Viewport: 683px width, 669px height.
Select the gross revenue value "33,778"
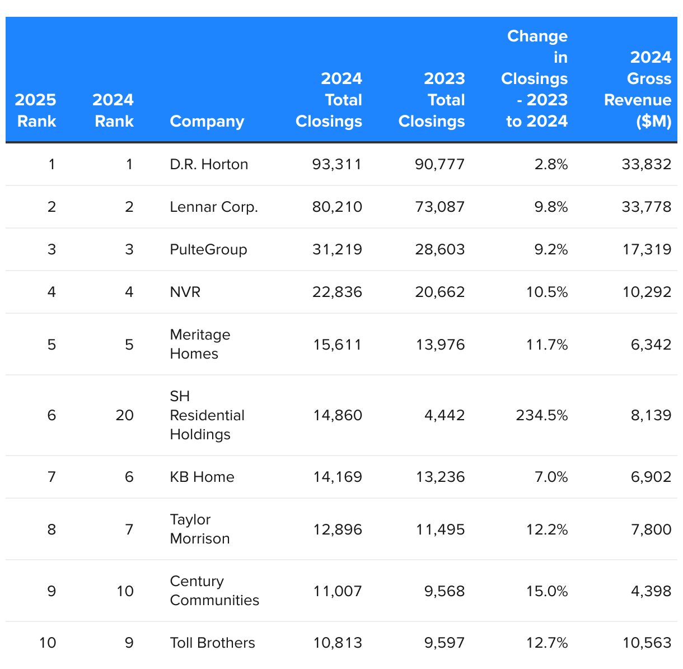tap(647, 207)
